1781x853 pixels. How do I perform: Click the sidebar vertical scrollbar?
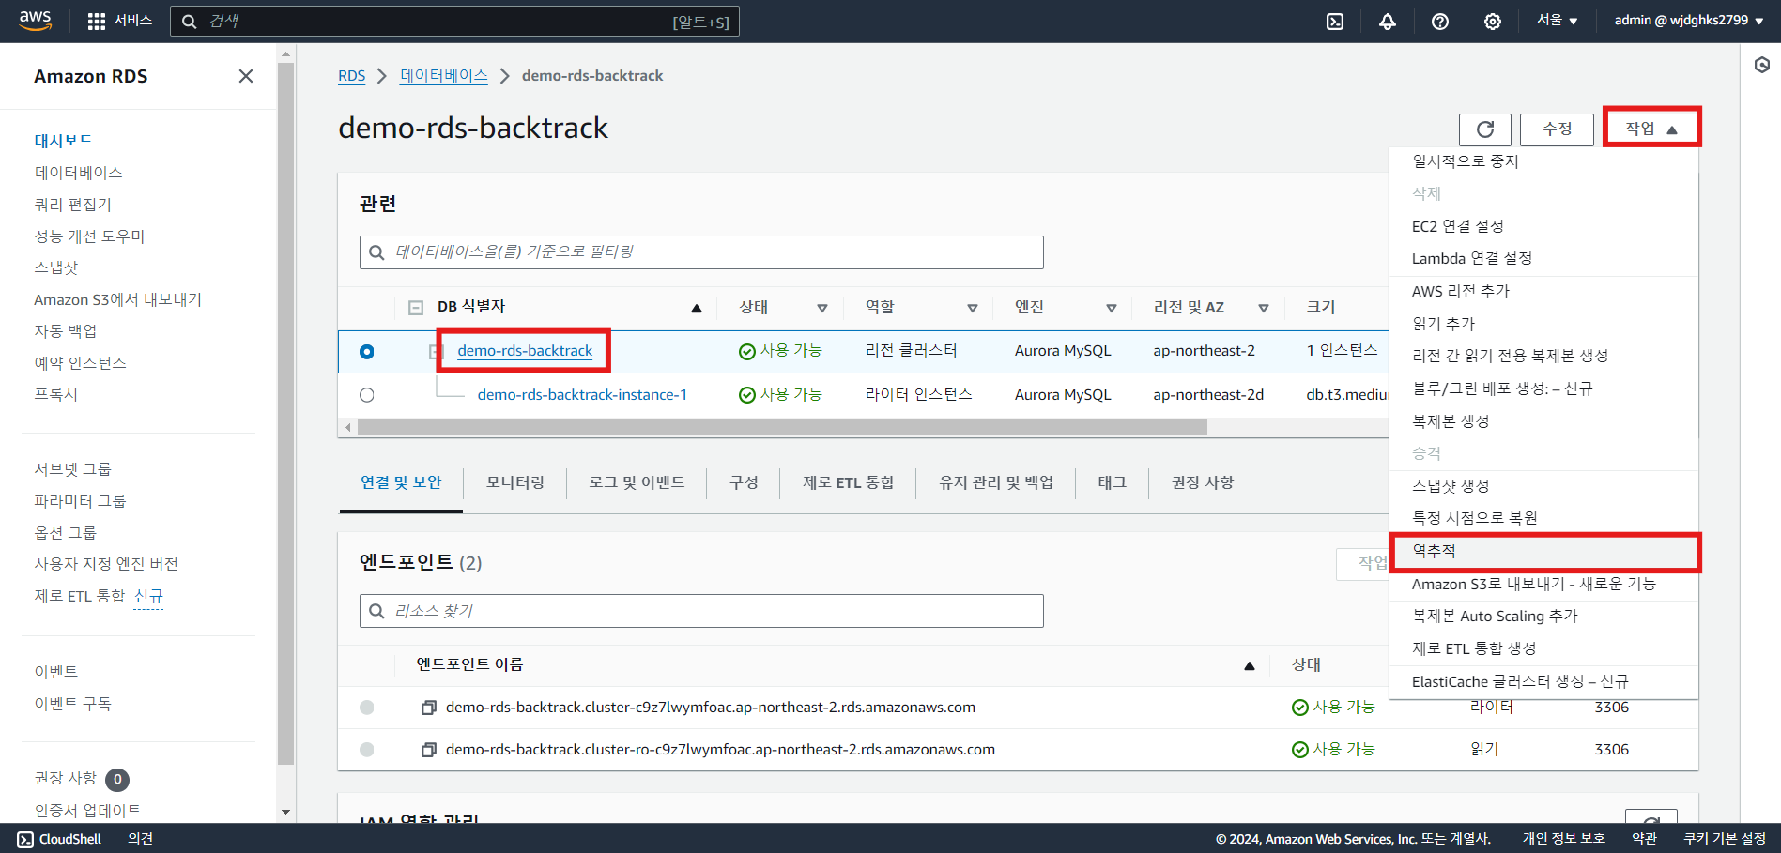(285, 413)
